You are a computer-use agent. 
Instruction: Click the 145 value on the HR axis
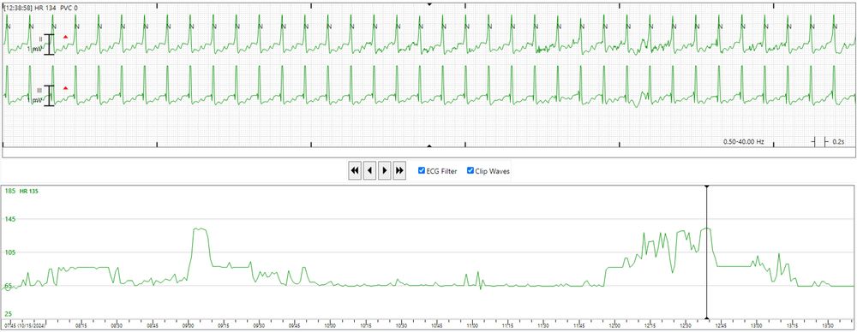(x=9, y=219)
